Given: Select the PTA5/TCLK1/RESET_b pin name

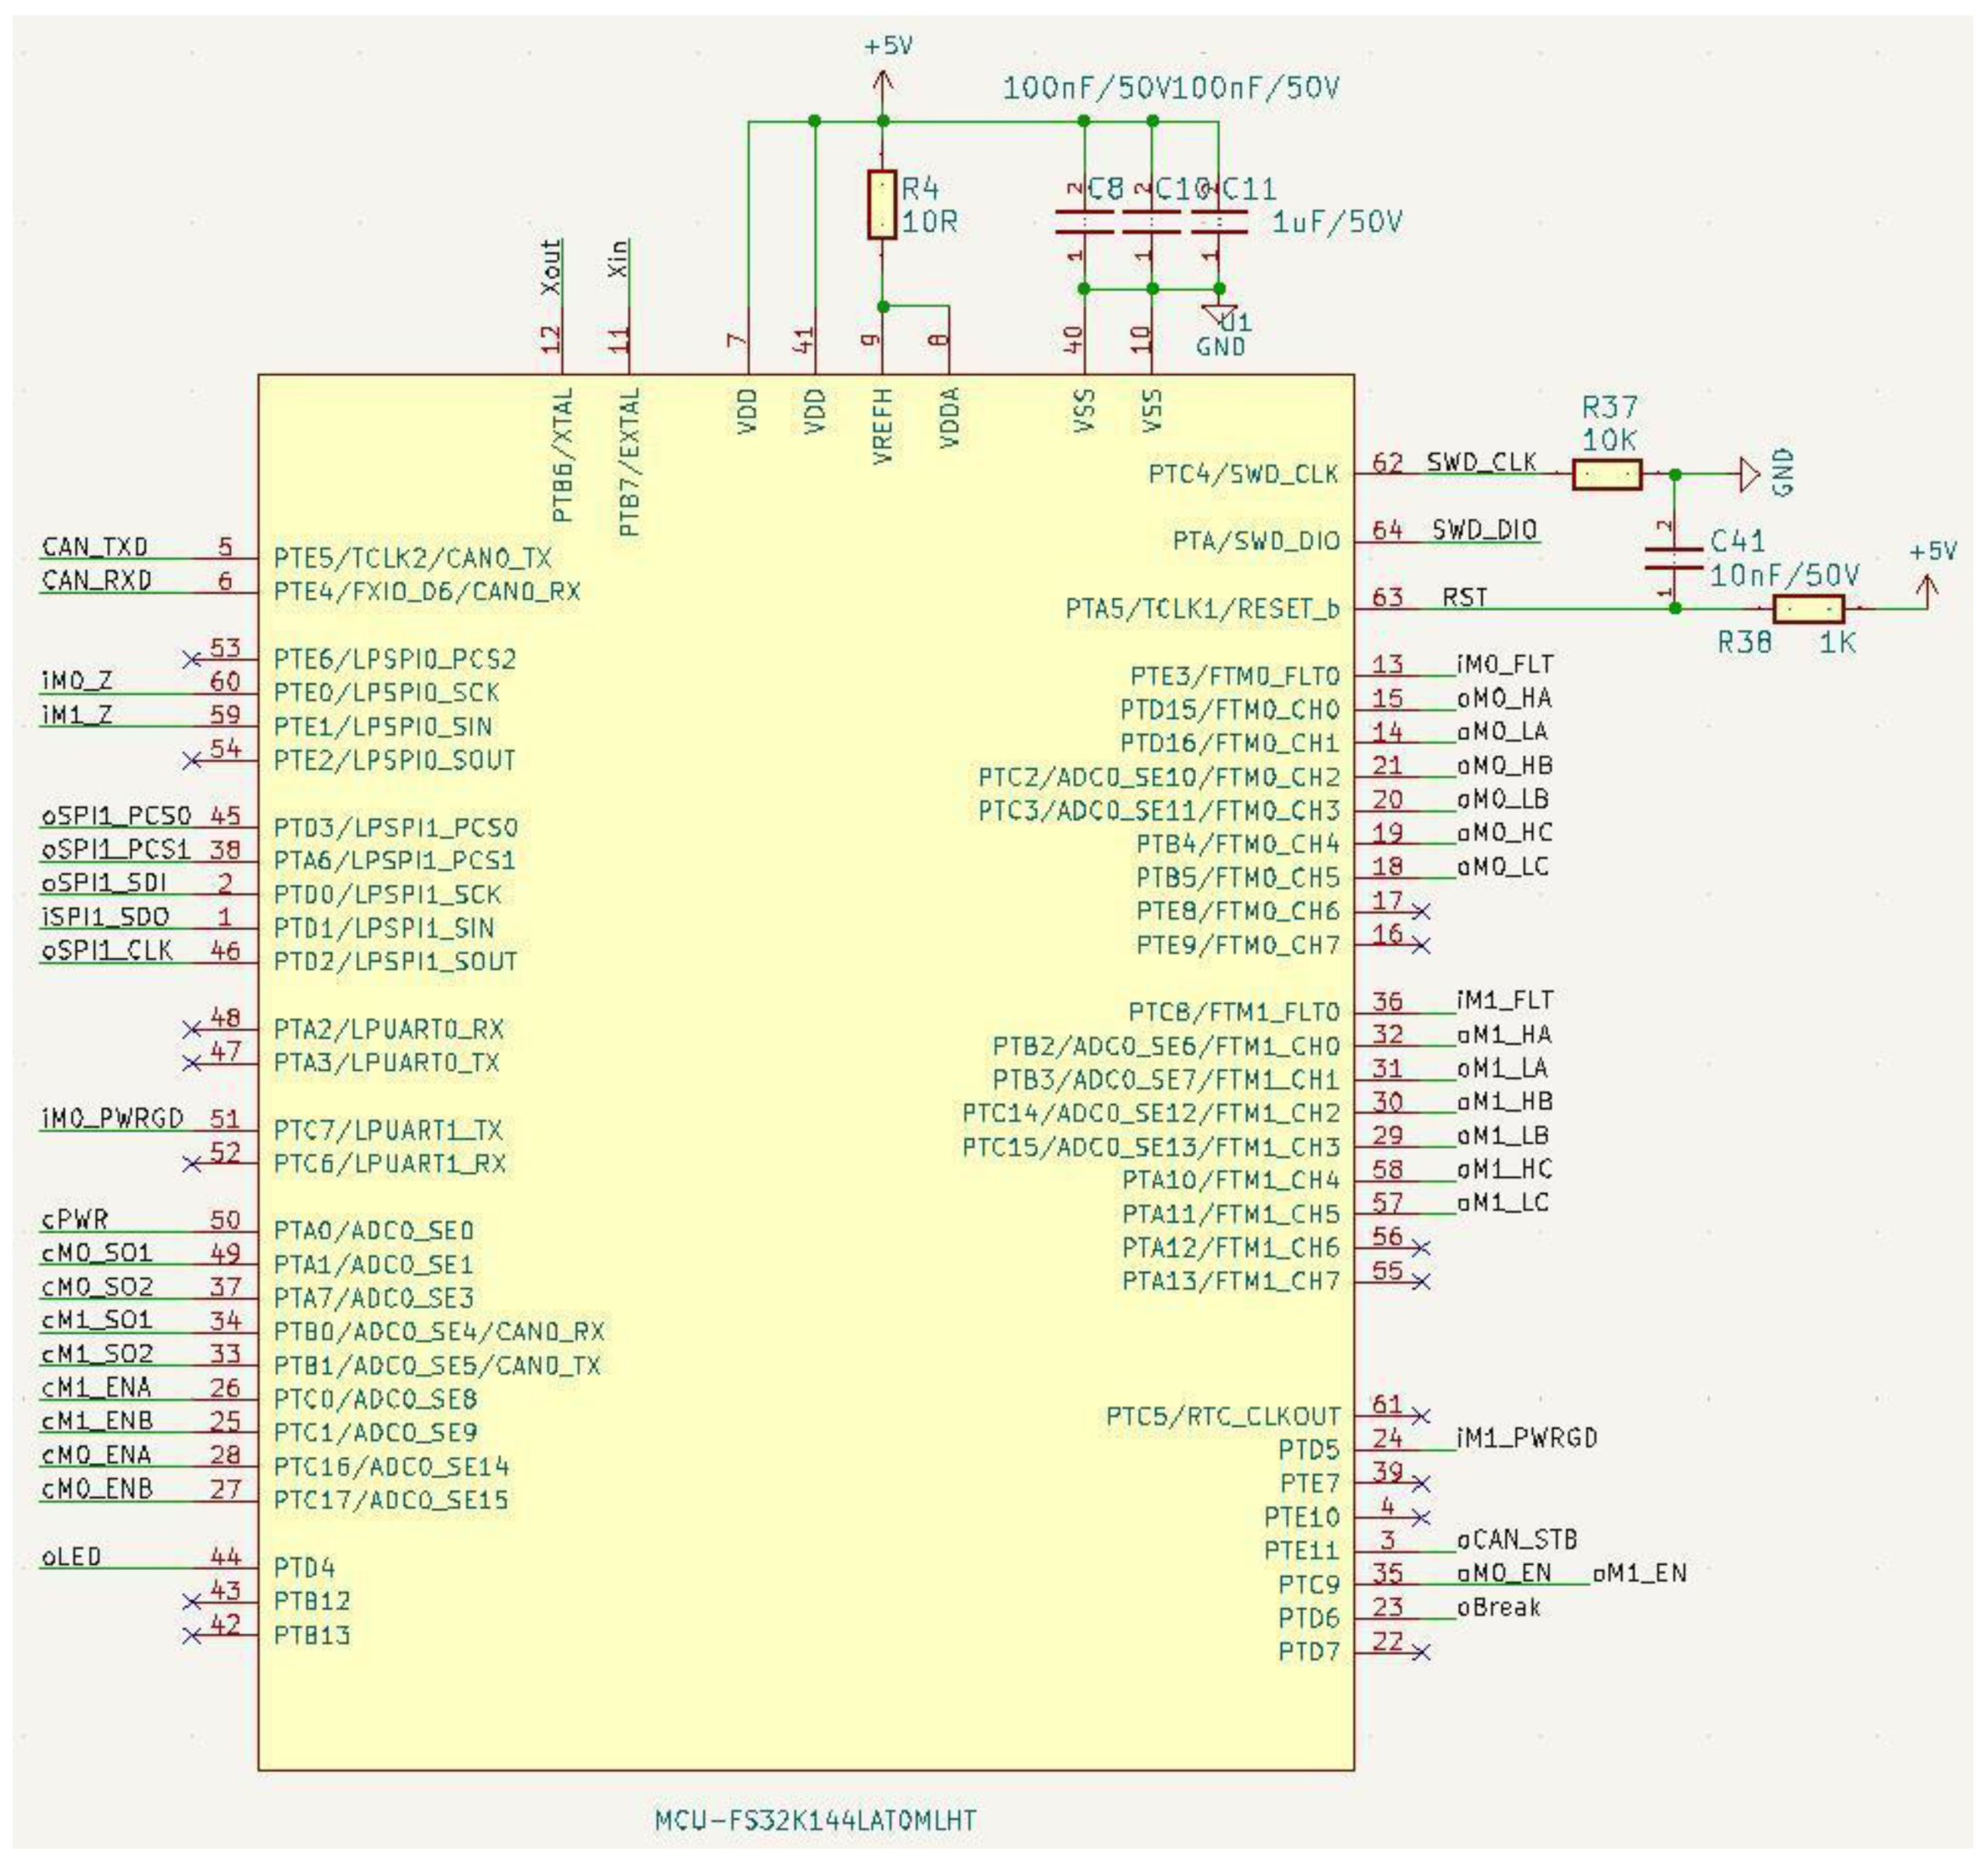Looking at the screenshot, I should coord(1201,608).
